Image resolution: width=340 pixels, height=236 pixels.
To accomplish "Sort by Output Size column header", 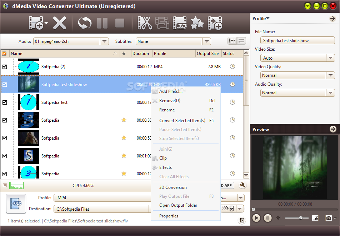I will click(208, 54).
